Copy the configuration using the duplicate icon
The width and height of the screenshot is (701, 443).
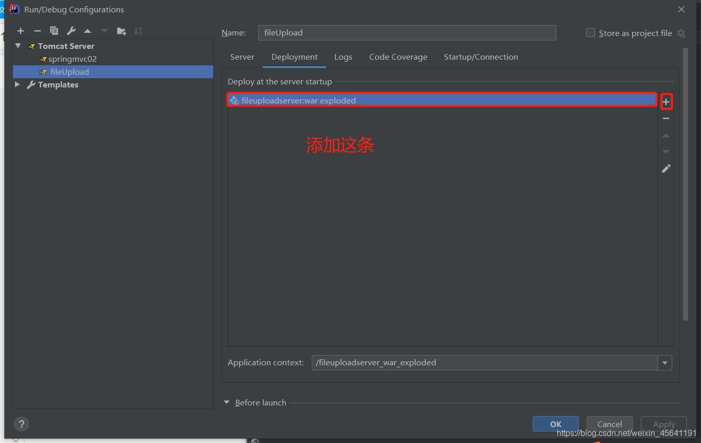[x=54, y=31]
